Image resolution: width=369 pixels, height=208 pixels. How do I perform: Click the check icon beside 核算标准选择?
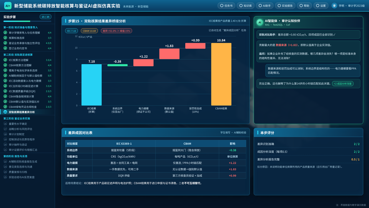[5, 38]
